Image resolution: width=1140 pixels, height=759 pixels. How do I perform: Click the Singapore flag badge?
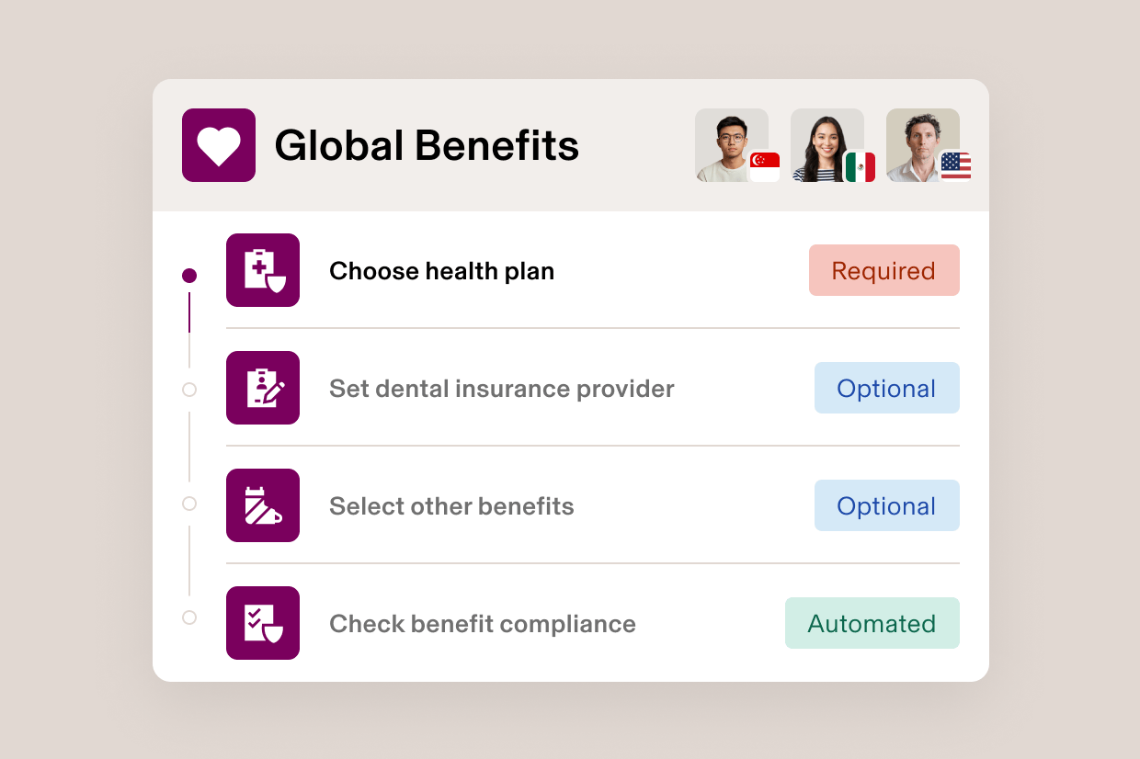[765, 167]
